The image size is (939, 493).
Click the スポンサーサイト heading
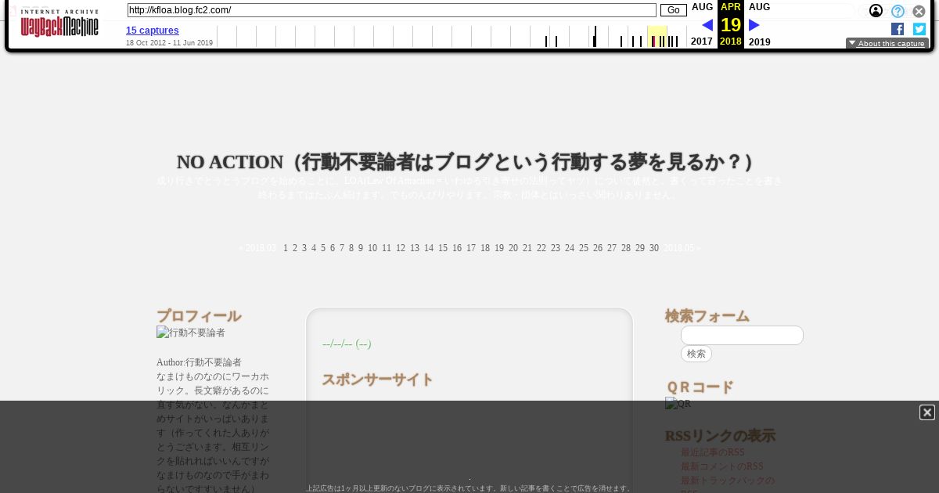(x=377, y=380)
